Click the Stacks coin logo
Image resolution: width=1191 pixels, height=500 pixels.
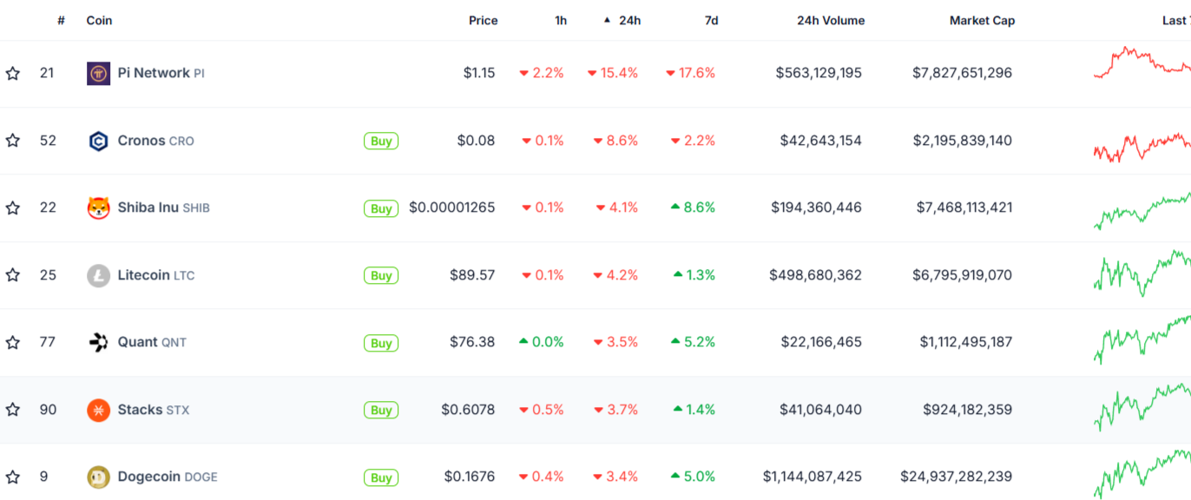click(99, 410)
